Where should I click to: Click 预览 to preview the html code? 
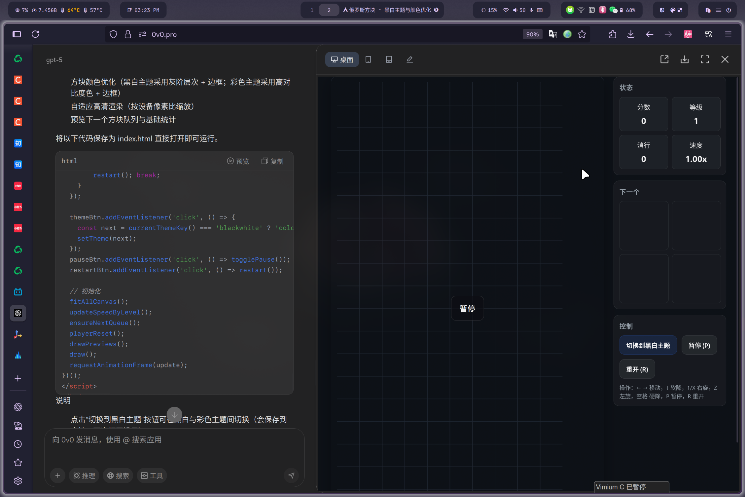point(238,161)
